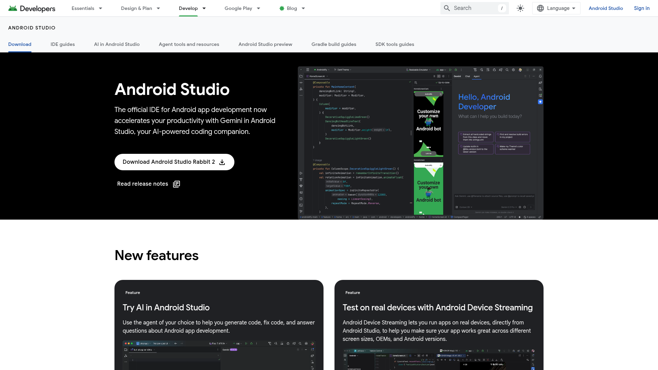Viewport: 658px width, 370px height.
Task: Click Download Android Studio Rabbit 2 button
Action: click(174, 162)
